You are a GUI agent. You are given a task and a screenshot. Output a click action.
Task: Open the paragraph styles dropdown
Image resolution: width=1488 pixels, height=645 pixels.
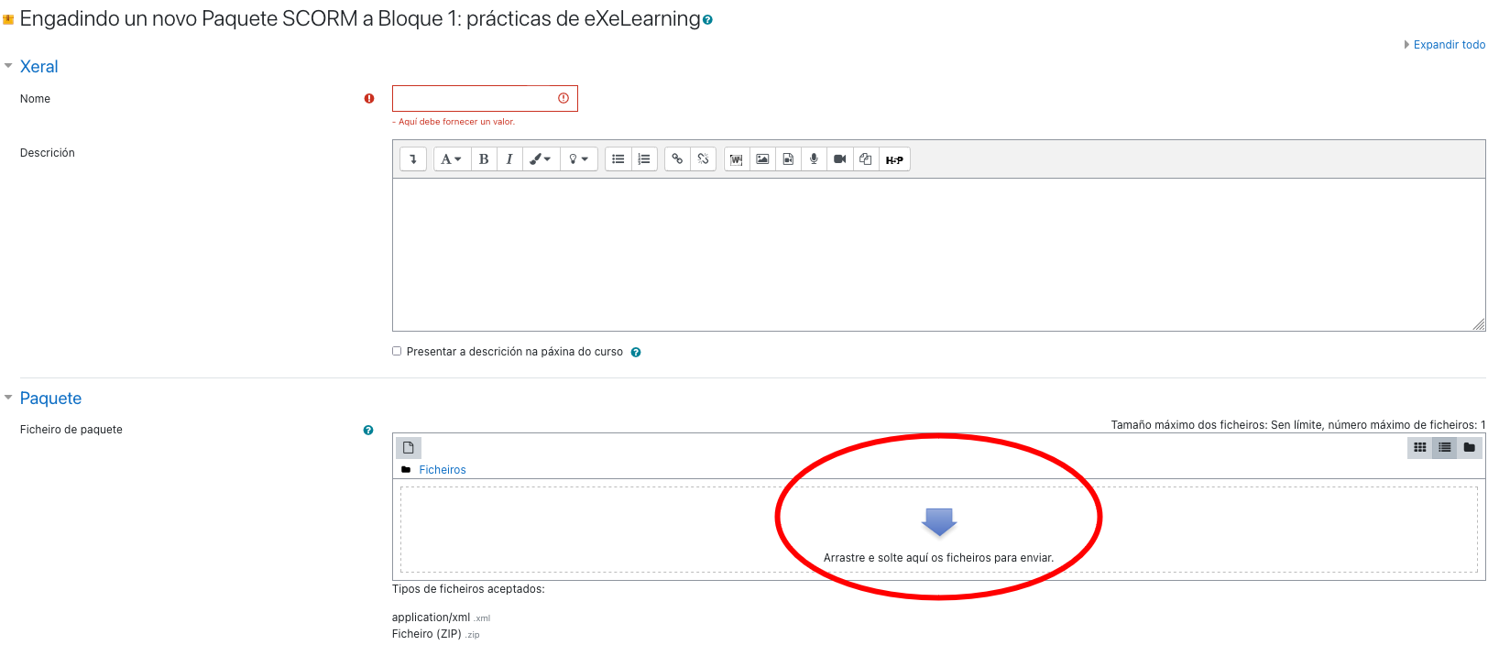tap(451, 159)
